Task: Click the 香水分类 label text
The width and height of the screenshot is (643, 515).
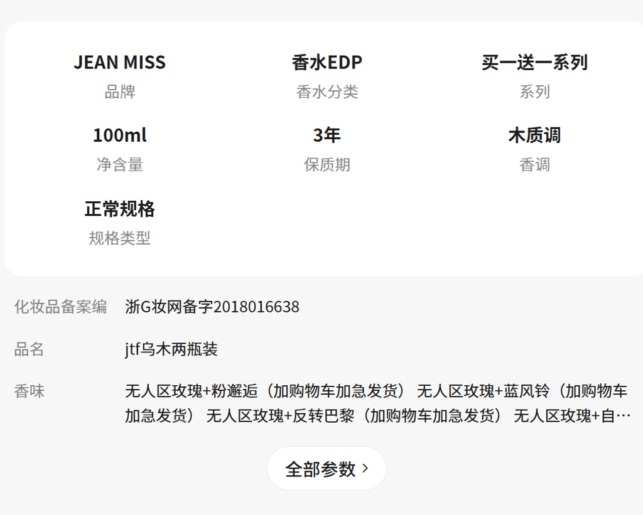Action: (x=327, y=92)
